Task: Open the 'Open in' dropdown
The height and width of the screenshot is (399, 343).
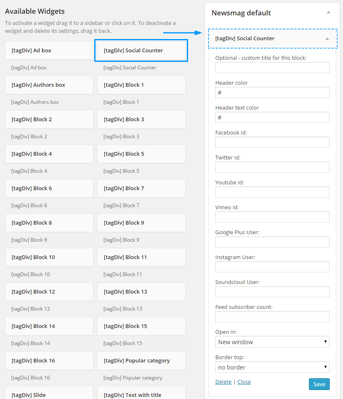Action: pyautogui.click(x=272, y=342)
